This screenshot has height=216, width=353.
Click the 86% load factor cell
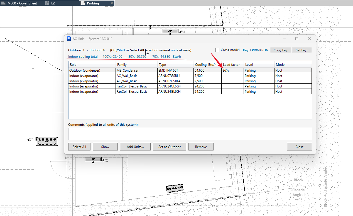(x=232, y=71)
